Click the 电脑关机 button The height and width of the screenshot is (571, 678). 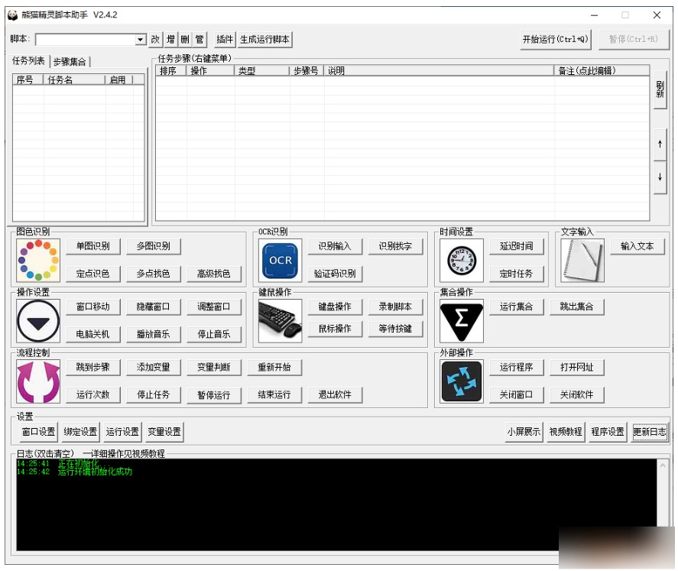point(93,334)
